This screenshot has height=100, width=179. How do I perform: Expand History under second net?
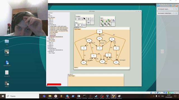(48, 47)
